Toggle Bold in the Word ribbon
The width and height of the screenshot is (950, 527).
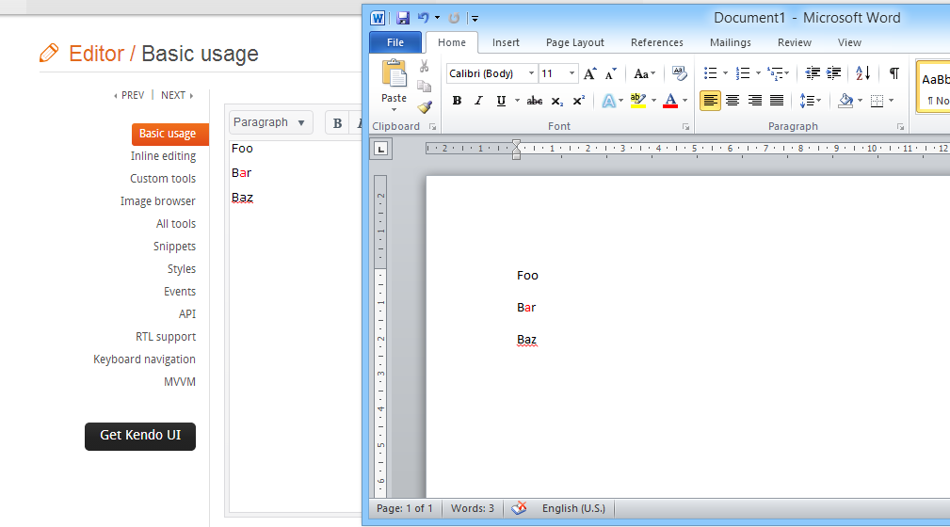[x=457, y=101]
